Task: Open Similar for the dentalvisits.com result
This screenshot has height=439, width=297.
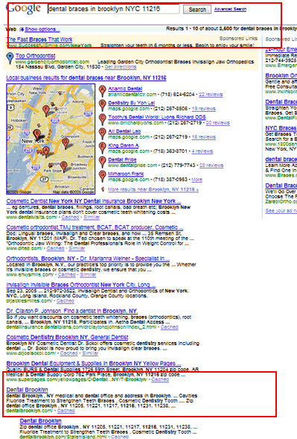Action: pyautogui.click(x=92, y=217)
